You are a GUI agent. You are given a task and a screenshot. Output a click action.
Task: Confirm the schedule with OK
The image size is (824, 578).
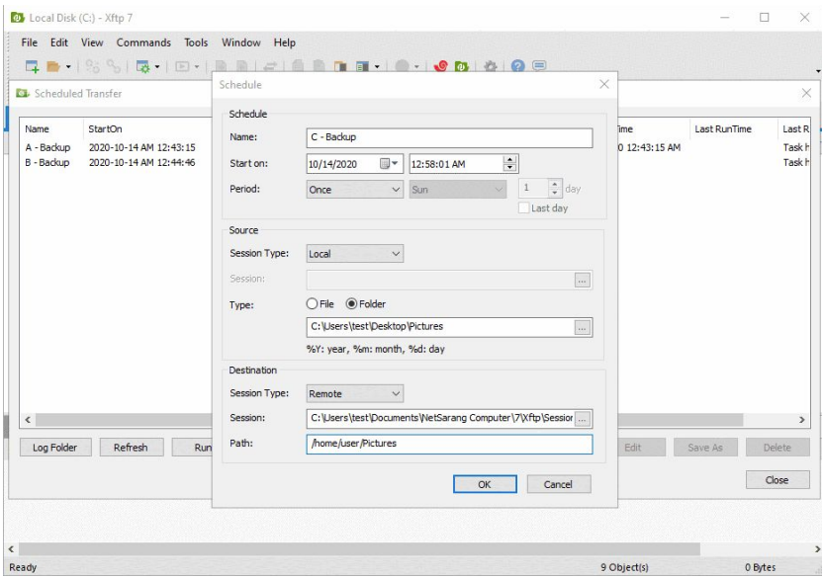coord(485,484)
